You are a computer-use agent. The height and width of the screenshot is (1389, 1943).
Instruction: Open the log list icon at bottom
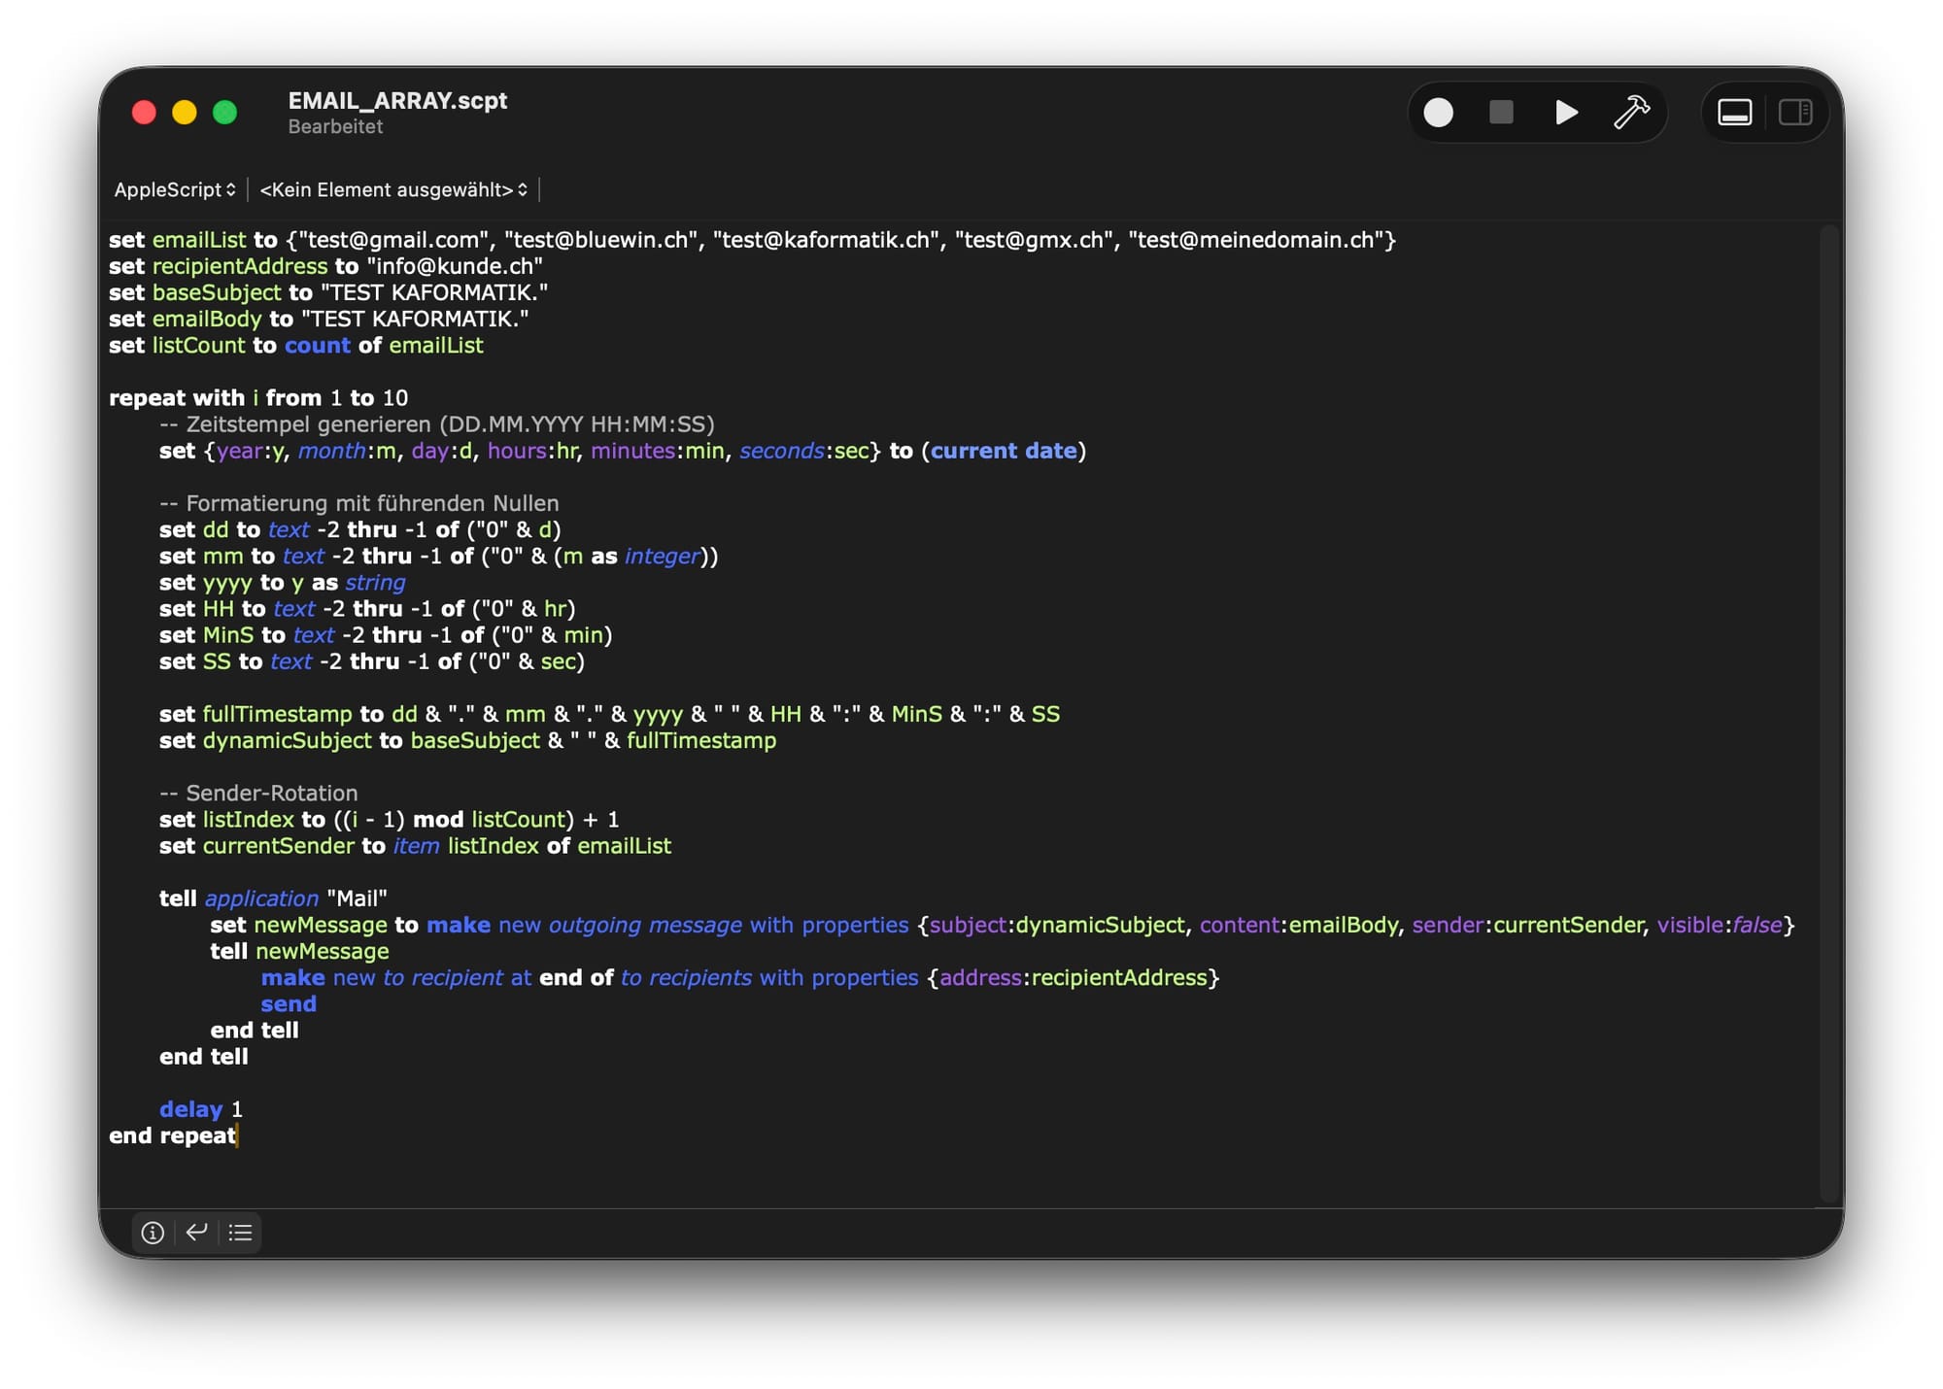240,1233
